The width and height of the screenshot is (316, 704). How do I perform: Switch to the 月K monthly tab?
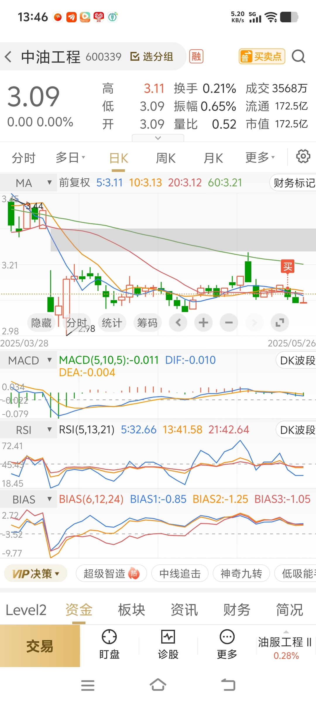(x=213, y=158)
